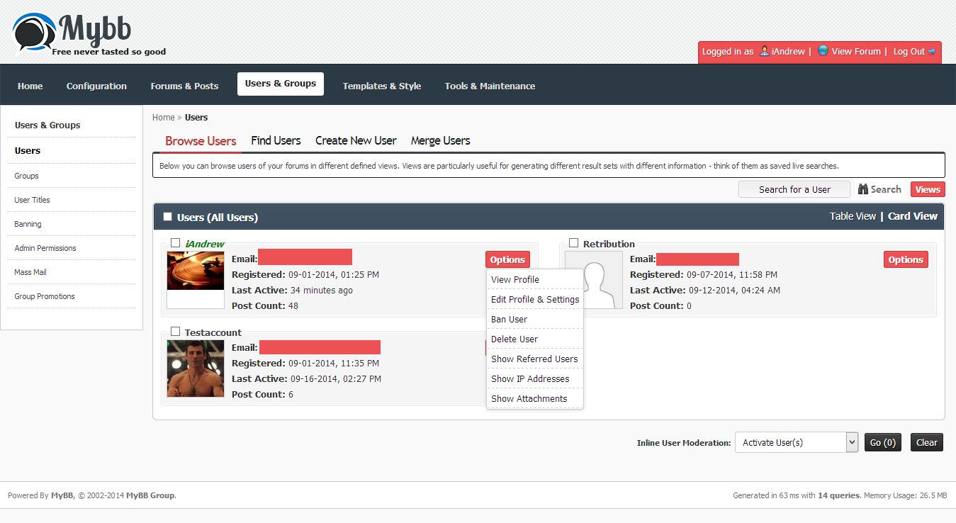
Task: Choose Ban User from the options menu
Action: (509, 319)
